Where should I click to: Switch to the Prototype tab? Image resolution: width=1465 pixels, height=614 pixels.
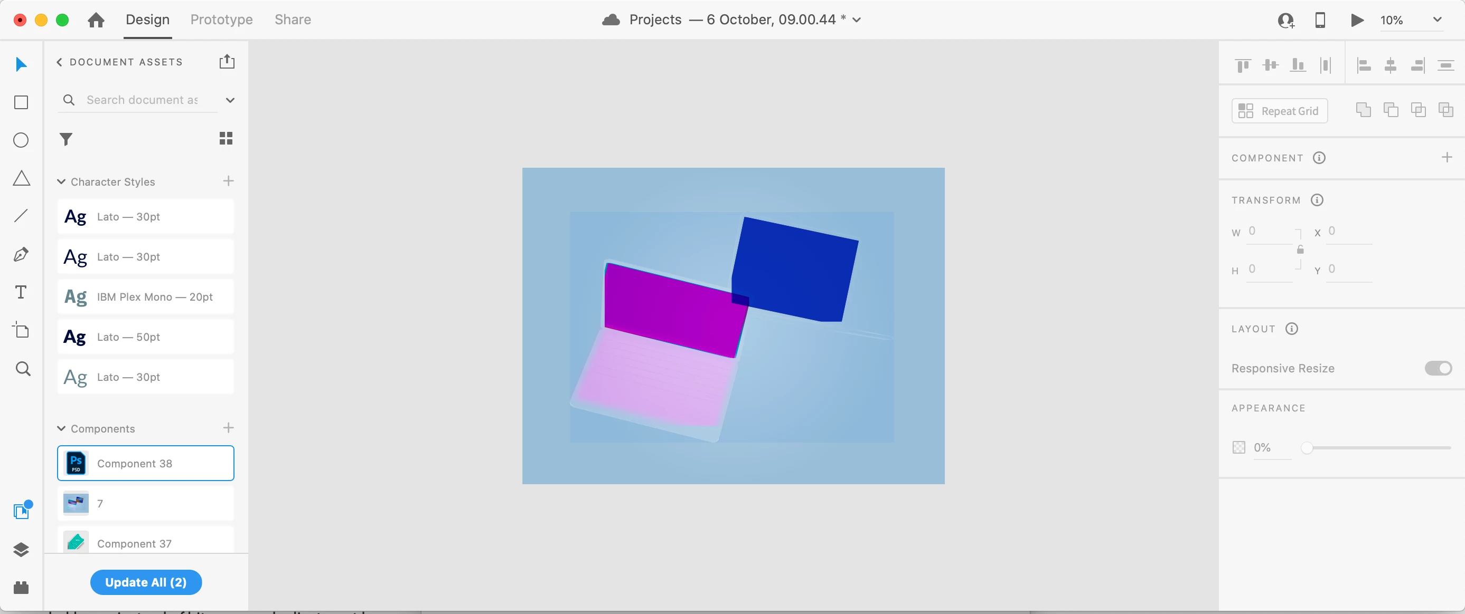click(221, 20)
